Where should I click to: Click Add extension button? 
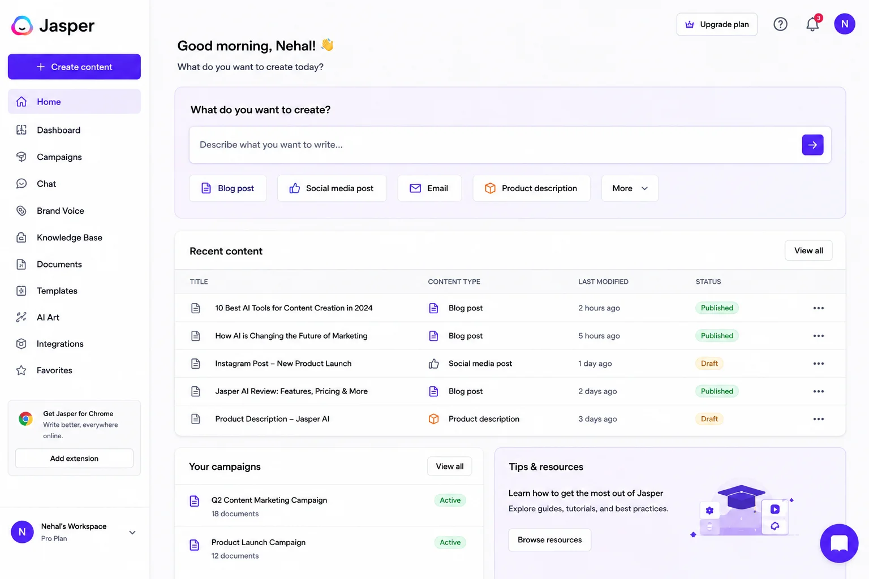click(74, 459)
